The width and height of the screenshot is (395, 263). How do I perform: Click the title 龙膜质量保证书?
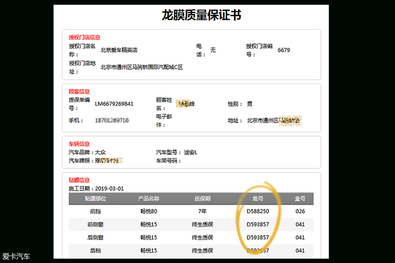click(201, 15)
